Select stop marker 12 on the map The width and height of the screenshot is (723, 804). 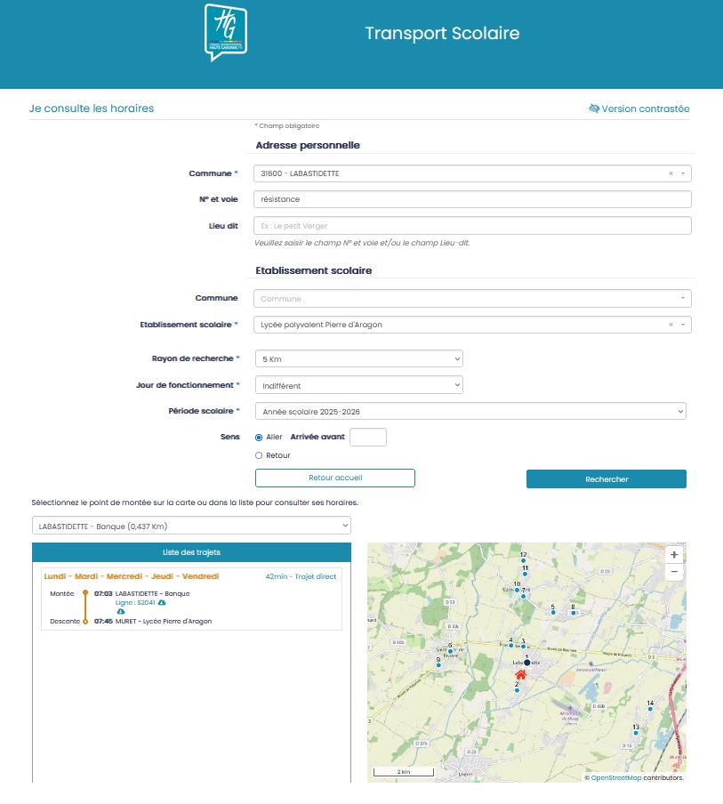click(523, 560)
